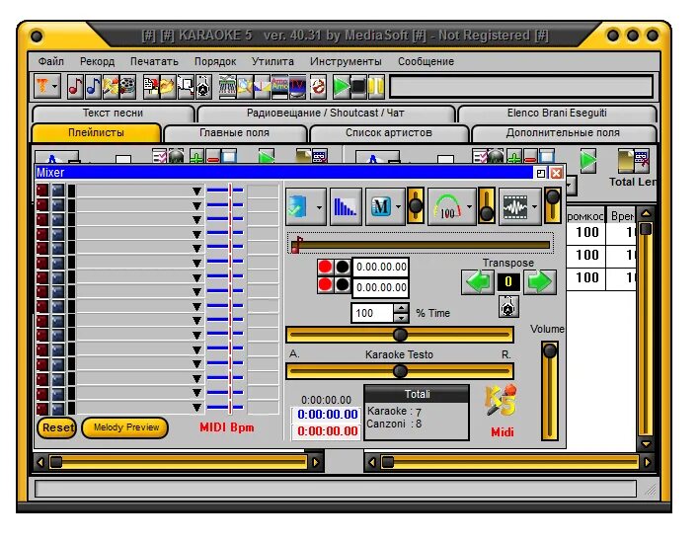Open the instrument dropdown of the first mixer channel

click(x=196, y=192)
